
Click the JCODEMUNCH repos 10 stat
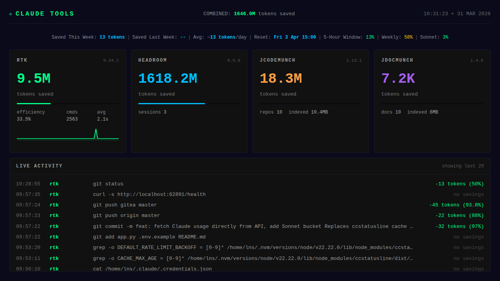271,112
